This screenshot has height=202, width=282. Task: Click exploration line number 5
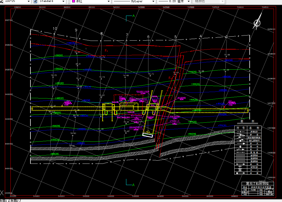click(x=176, y=37)
